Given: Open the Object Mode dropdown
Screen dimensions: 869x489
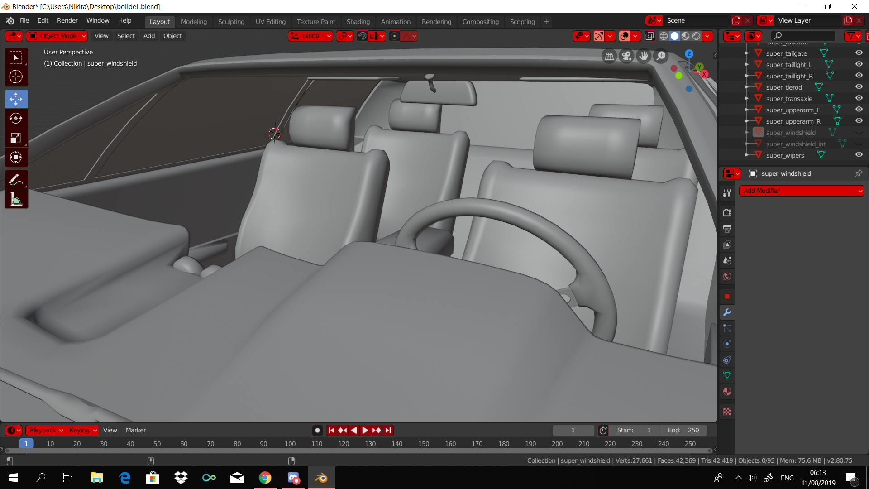Looking at the screenshot, I should [57, 36].
